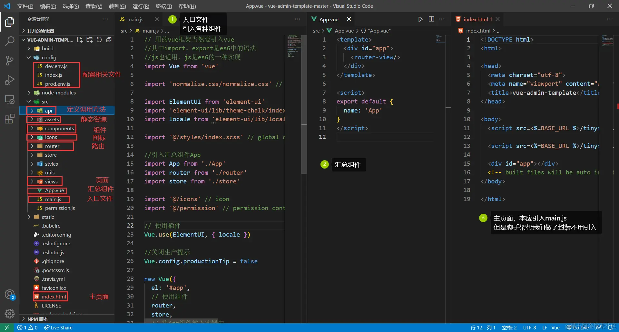Expand the NPM Scripts section
The width and height of the screenshot is (619, 332).
37,319
